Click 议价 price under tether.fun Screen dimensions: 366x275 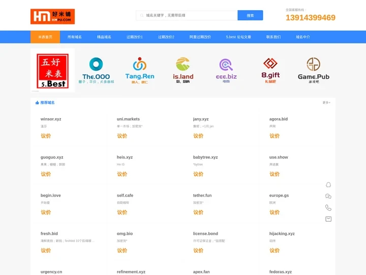pos(198,212)
